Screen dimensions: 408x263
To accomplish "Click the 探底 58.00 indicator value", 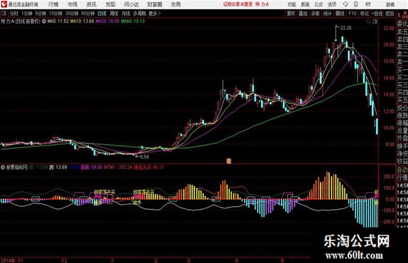I will click(92, 167).
